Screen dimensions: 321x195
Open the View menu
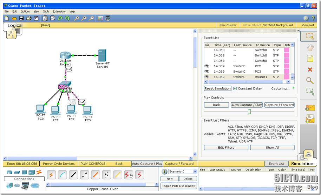coord(37,12)
